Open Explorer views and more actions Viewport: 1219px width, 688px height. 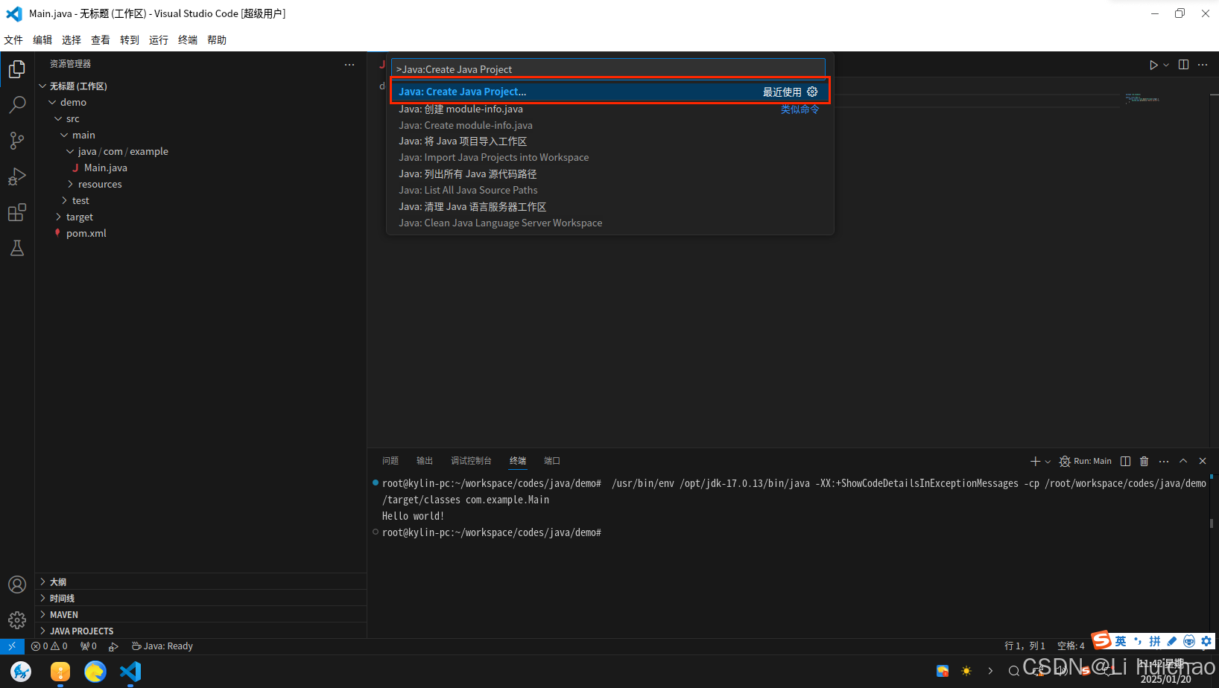point(349,65)
